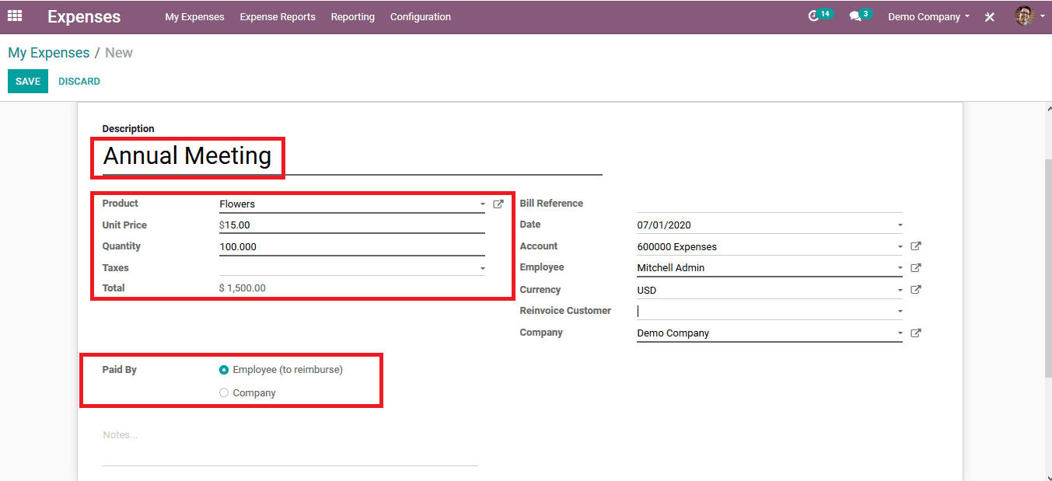This screenshot has height=481, width=1052.
Task: Select Company paid-by radio option
Action: (224, 393)
